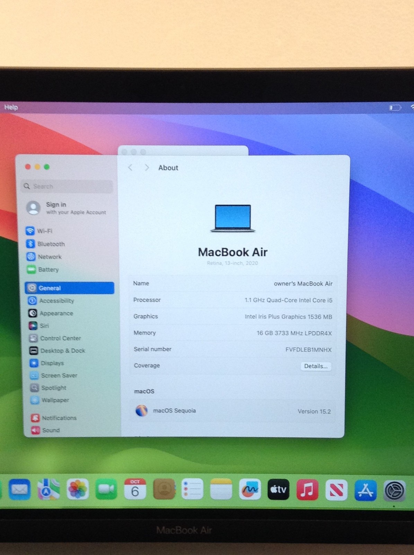Open Desktop & Dock settings

tap(58, 351)
